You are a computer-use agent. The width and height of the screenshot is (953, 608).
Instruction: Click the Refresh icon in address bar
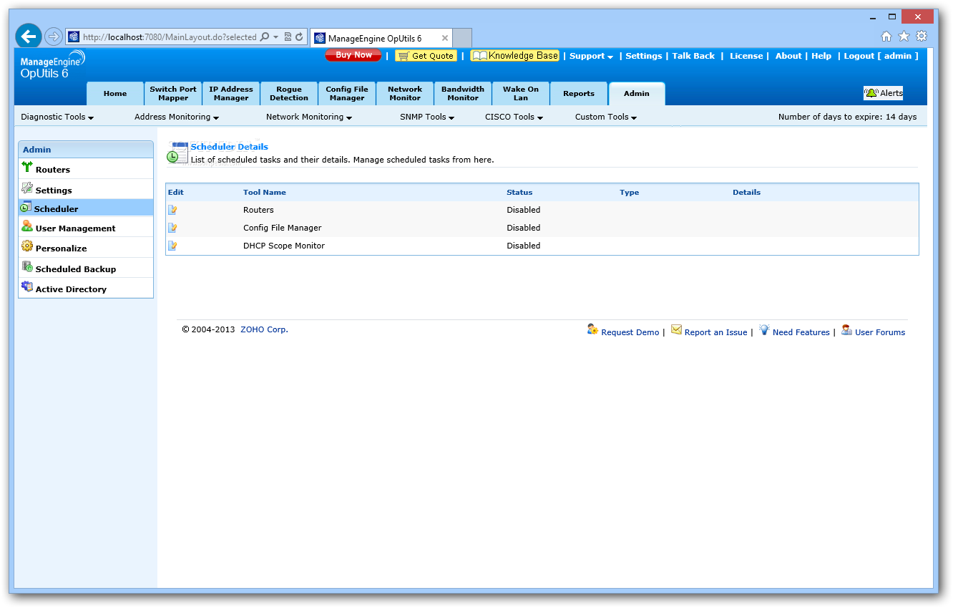click(299, 37)
